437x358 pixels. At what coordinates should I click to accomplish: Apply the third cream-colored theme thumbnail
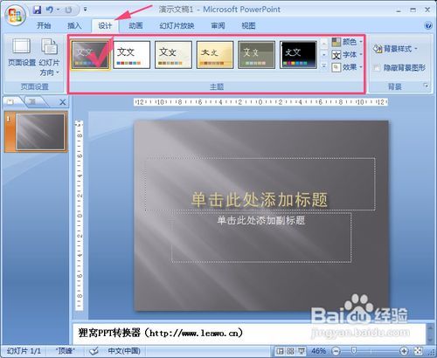coord(173,55)
